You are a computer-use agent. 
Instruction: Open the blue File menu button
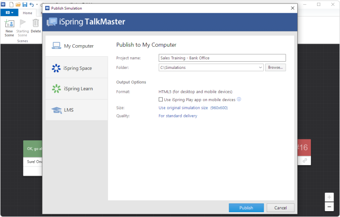pos(9,13)
